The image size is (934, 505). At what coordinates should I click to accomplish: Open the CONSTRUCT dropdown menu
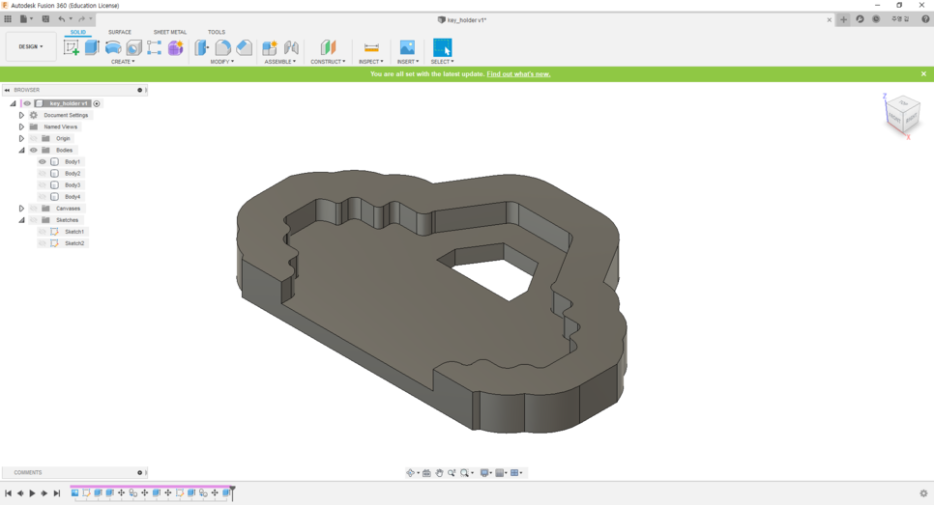click(328, 61)
